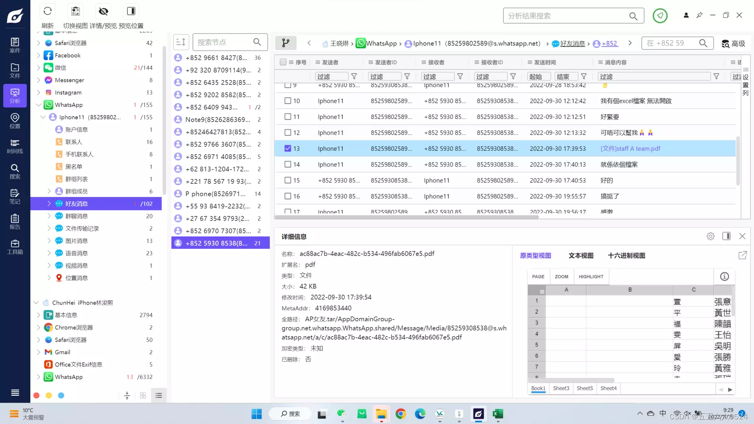Open the timeline (时间线) sidebar icon
Screen dimensions: 754x424
coord(15,146)
